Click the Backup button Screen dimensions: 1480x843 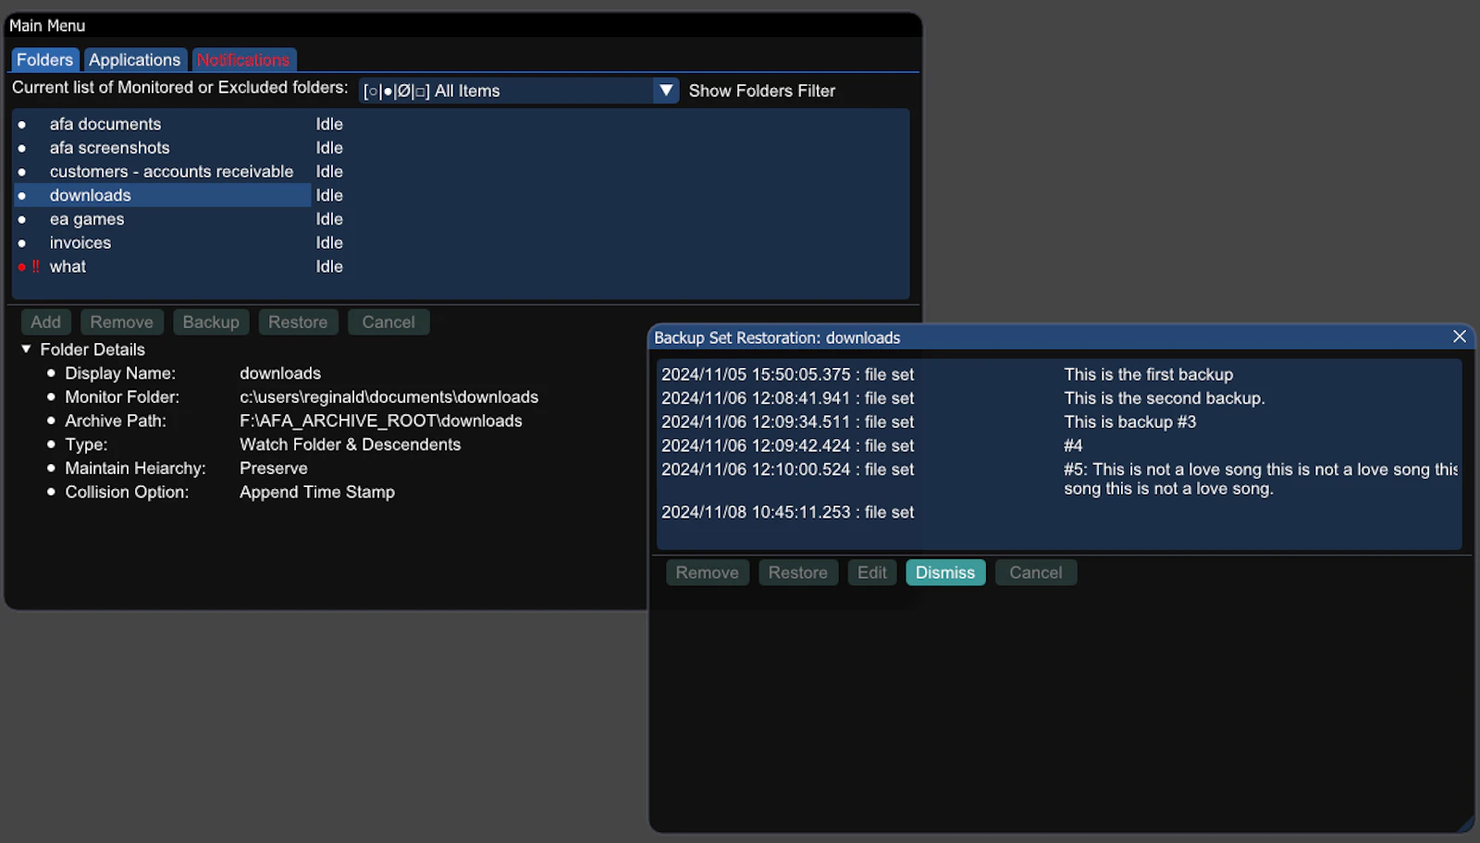pyautogui.click(x=211, y=322)
